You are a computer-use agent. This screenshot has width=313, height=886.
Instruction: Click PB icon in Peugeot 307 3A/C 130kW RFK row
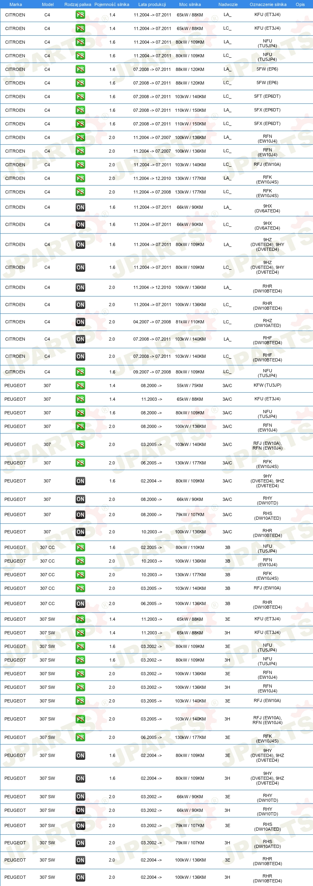pos(80,463)
